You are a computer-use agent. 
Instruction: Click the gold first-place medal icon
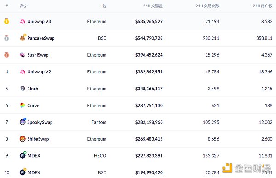click(6, 21)
